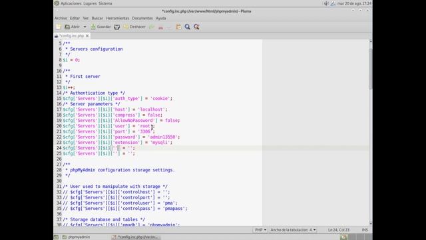This screenshot has width=426, height=240.
Task: Click the redo arrow icon
Action: pos(152,27)
